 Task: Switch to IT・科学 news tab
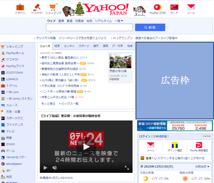click(118, 46)
